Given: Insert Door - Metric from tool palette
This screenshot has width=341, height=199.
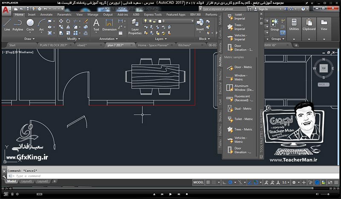Looking at the screenshot, I should point(239,67).
